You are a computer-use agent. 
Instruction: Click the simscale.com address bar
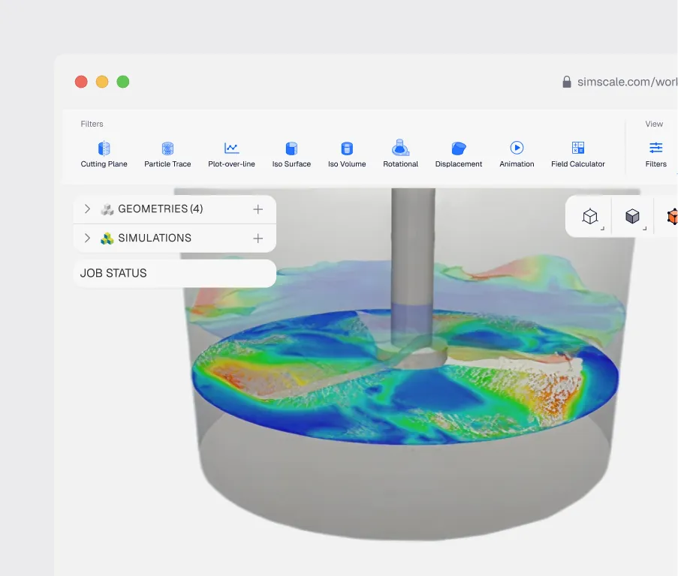(x=627, y=82)
